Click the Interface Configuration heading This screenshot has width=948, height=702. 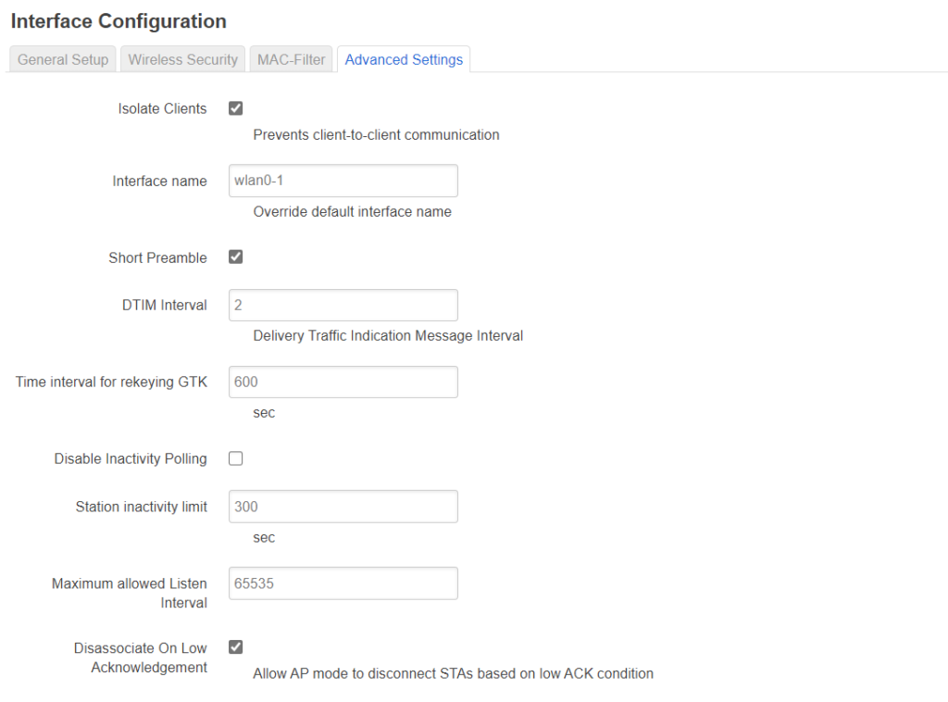118,20
